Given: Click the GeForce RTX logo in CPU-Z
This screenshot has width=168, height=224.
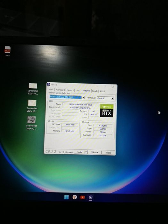Looking at the screenshot, I should (x=107, y=111).
